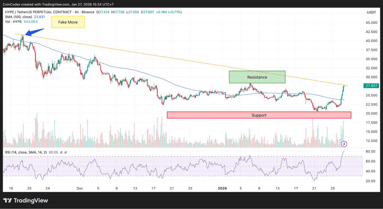The height and width of the screenshot is (209, 383).
Task: Click the red Support zone rectangle
Action: tap(259, 115)
